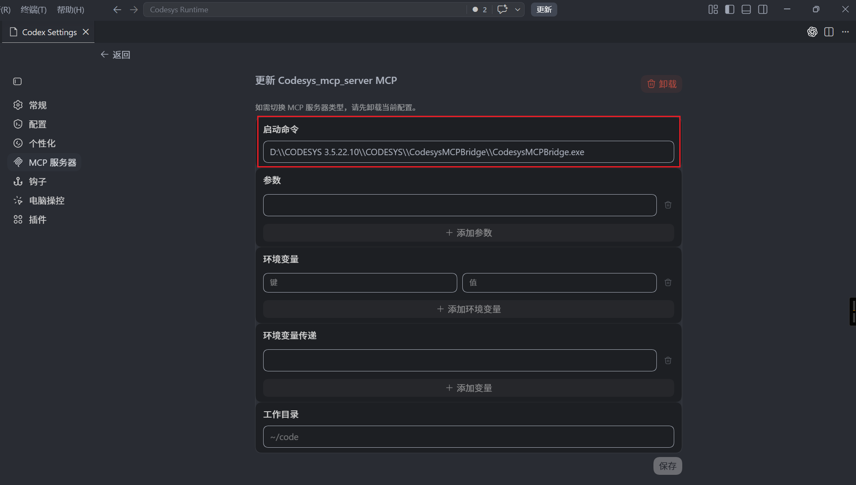Click the Codesys Runtime command center search box
Screen dimensions: 856x485
(305, 9)
